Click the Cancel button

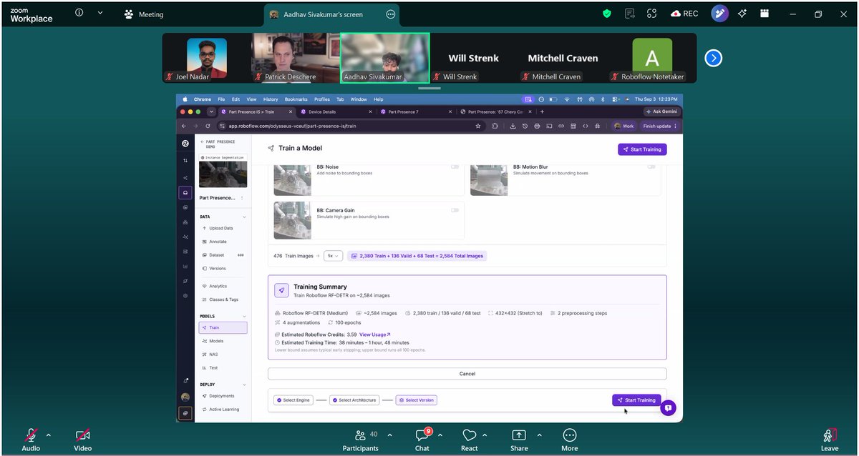click(x=467, y=374)
